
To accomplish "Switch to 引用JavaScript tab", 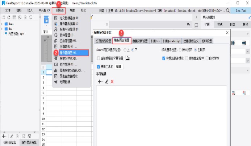I will tap(171, 41).
